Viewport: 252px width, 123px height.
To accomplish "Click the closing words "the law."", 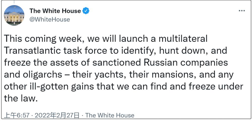I will click(x=21, y=98).
